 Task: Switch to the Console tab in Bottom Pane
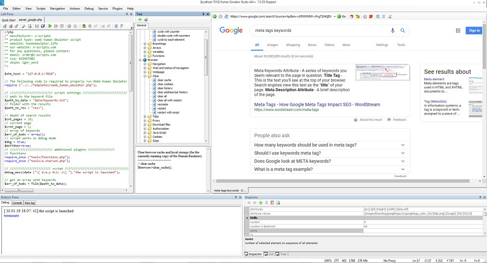[x=17, y=203]
